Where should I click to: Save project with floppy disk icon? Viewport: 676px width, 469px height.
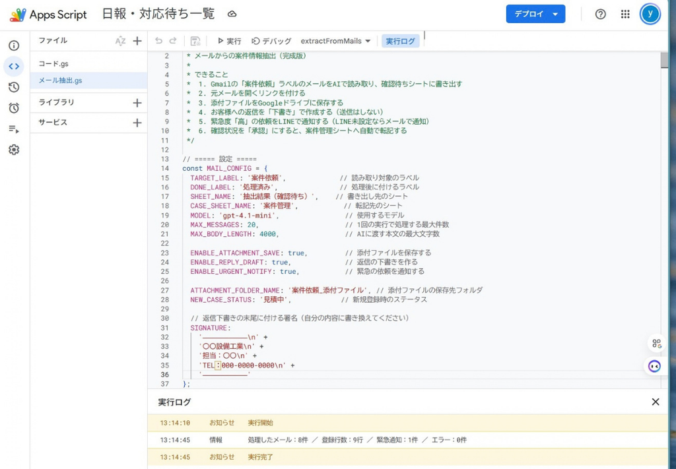[195, 41]
